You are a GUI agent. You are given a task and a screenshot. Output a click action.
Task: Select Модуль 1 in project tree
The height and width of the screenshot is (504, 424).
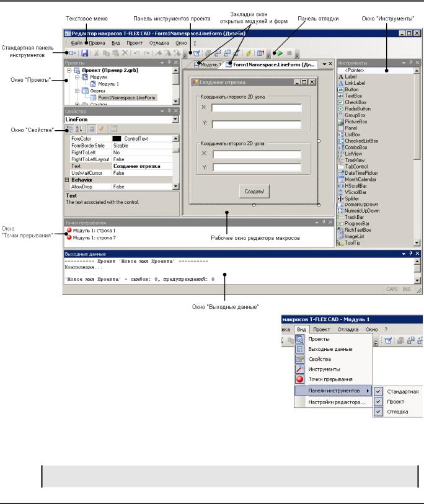[x=108, y=84]
